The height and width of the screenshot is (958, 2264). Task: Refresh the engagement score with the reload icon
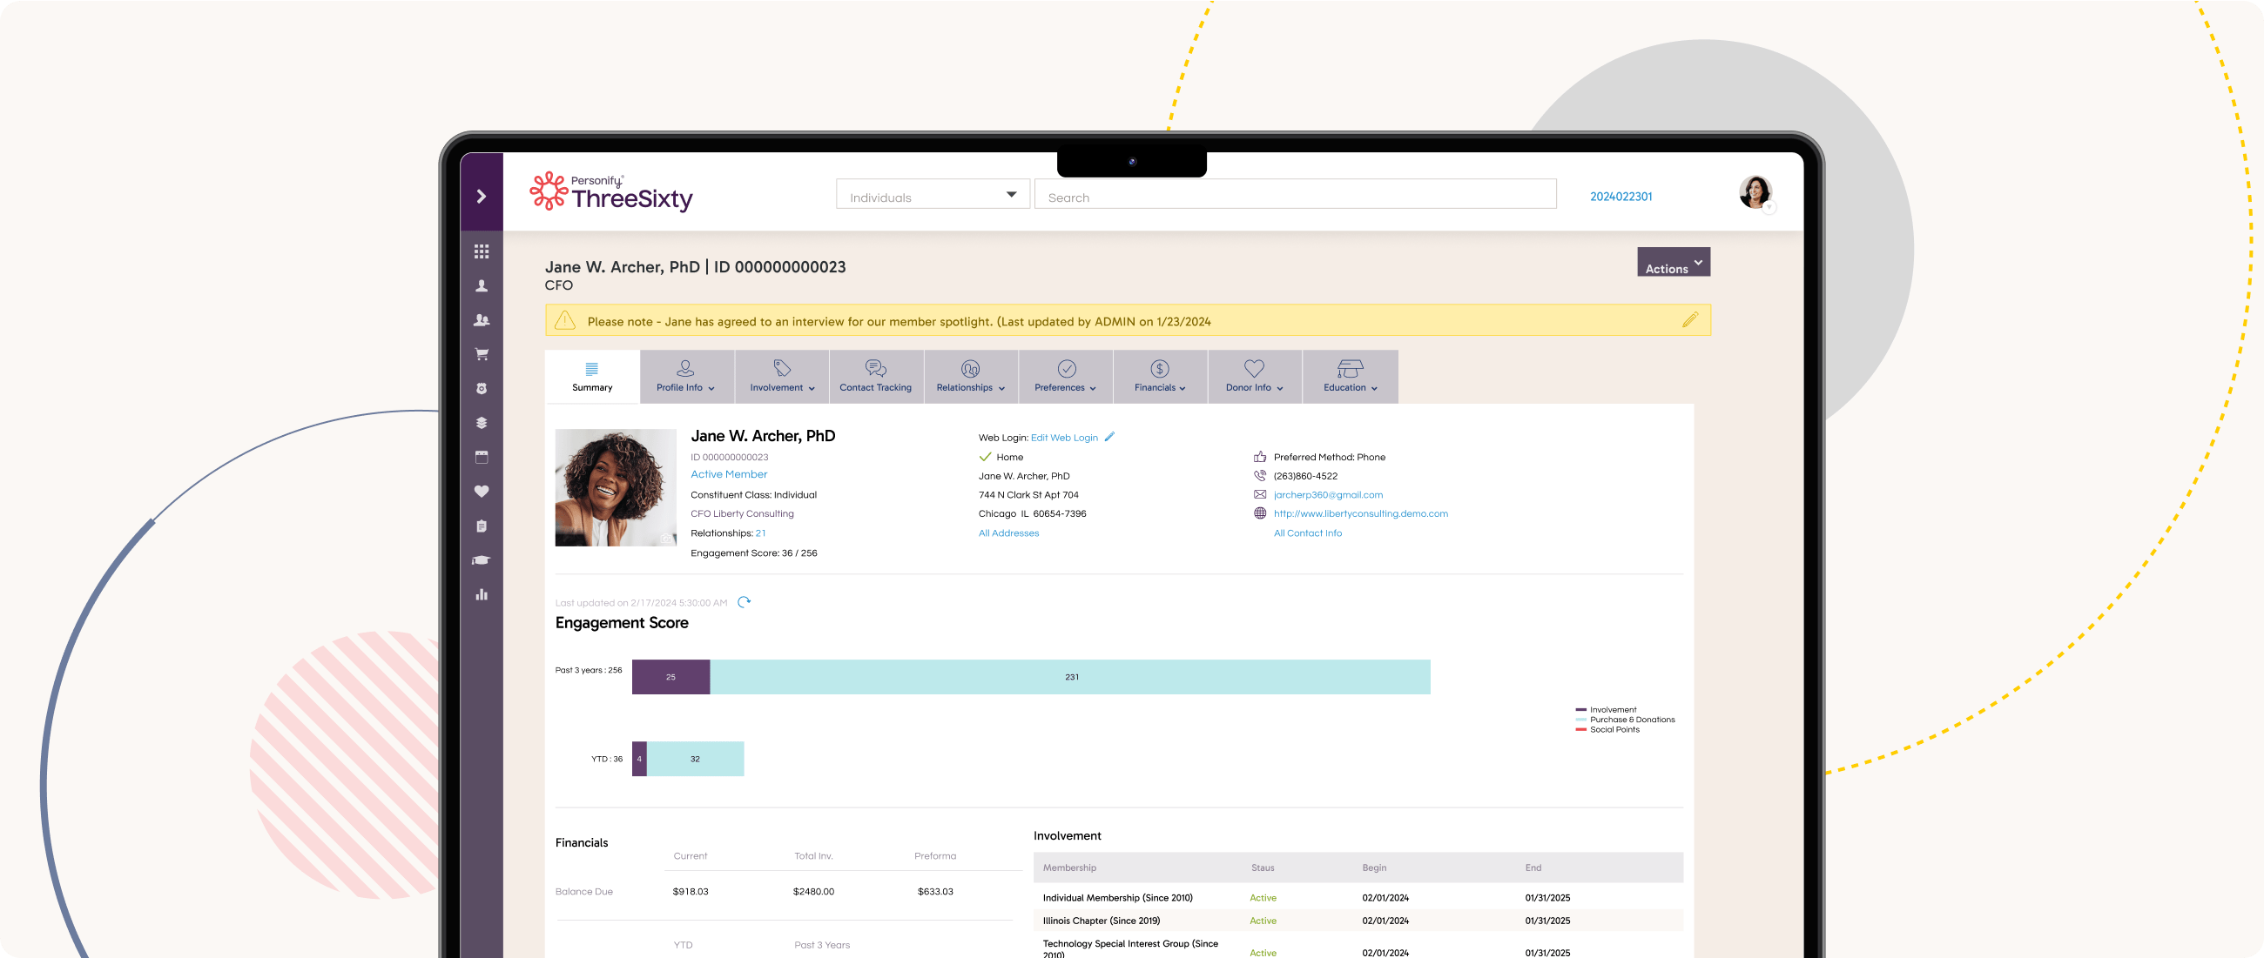coord(745,602)
